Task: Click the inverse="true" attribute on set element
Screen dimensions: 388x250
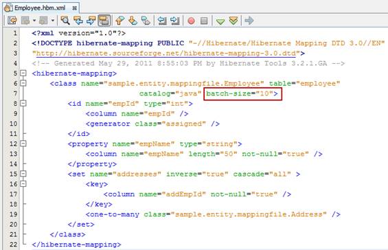Action: pyautogui.click(x=197, y=174)
